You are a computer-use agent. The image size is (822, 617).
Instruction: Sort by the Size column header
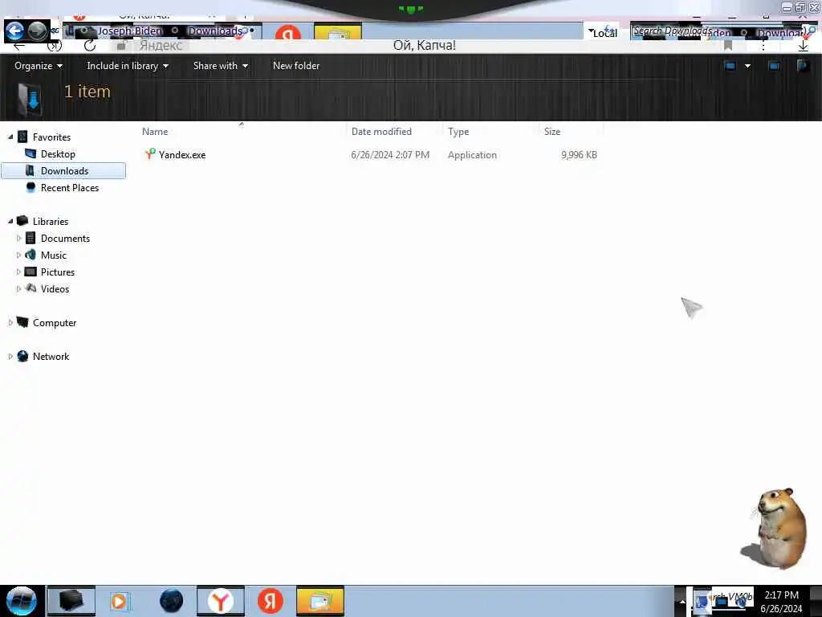coord(552,132)
